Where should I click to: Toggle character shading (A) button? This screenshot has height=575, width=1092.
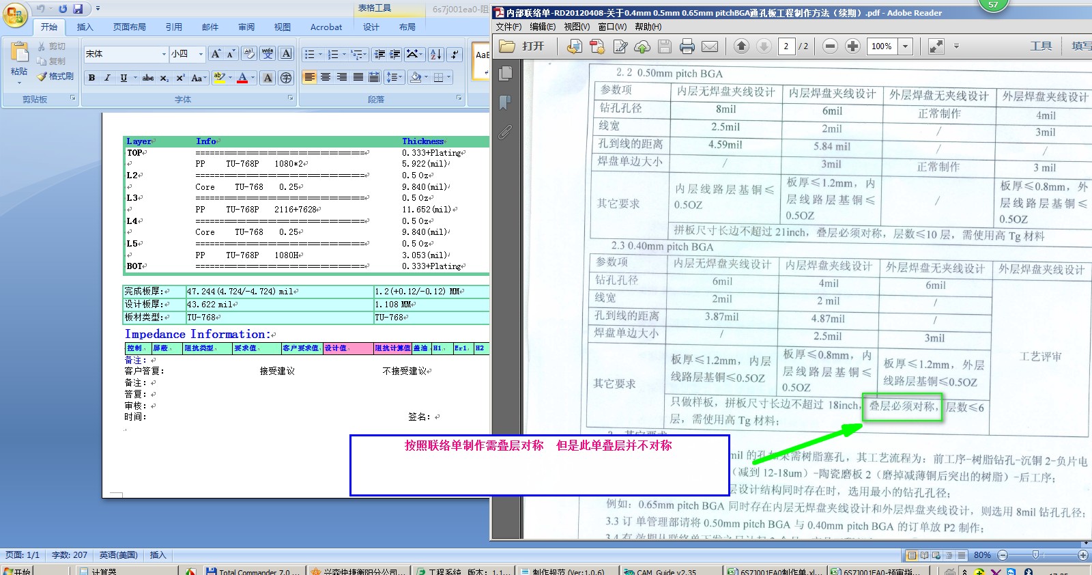268,78
